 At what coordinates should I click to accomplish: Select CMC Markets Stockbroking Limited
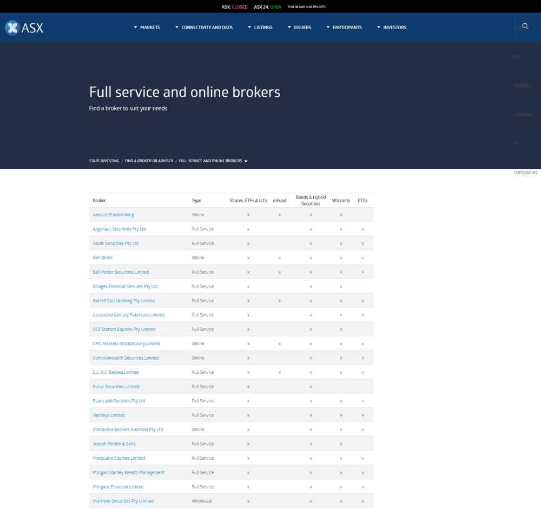click(126, 343)
